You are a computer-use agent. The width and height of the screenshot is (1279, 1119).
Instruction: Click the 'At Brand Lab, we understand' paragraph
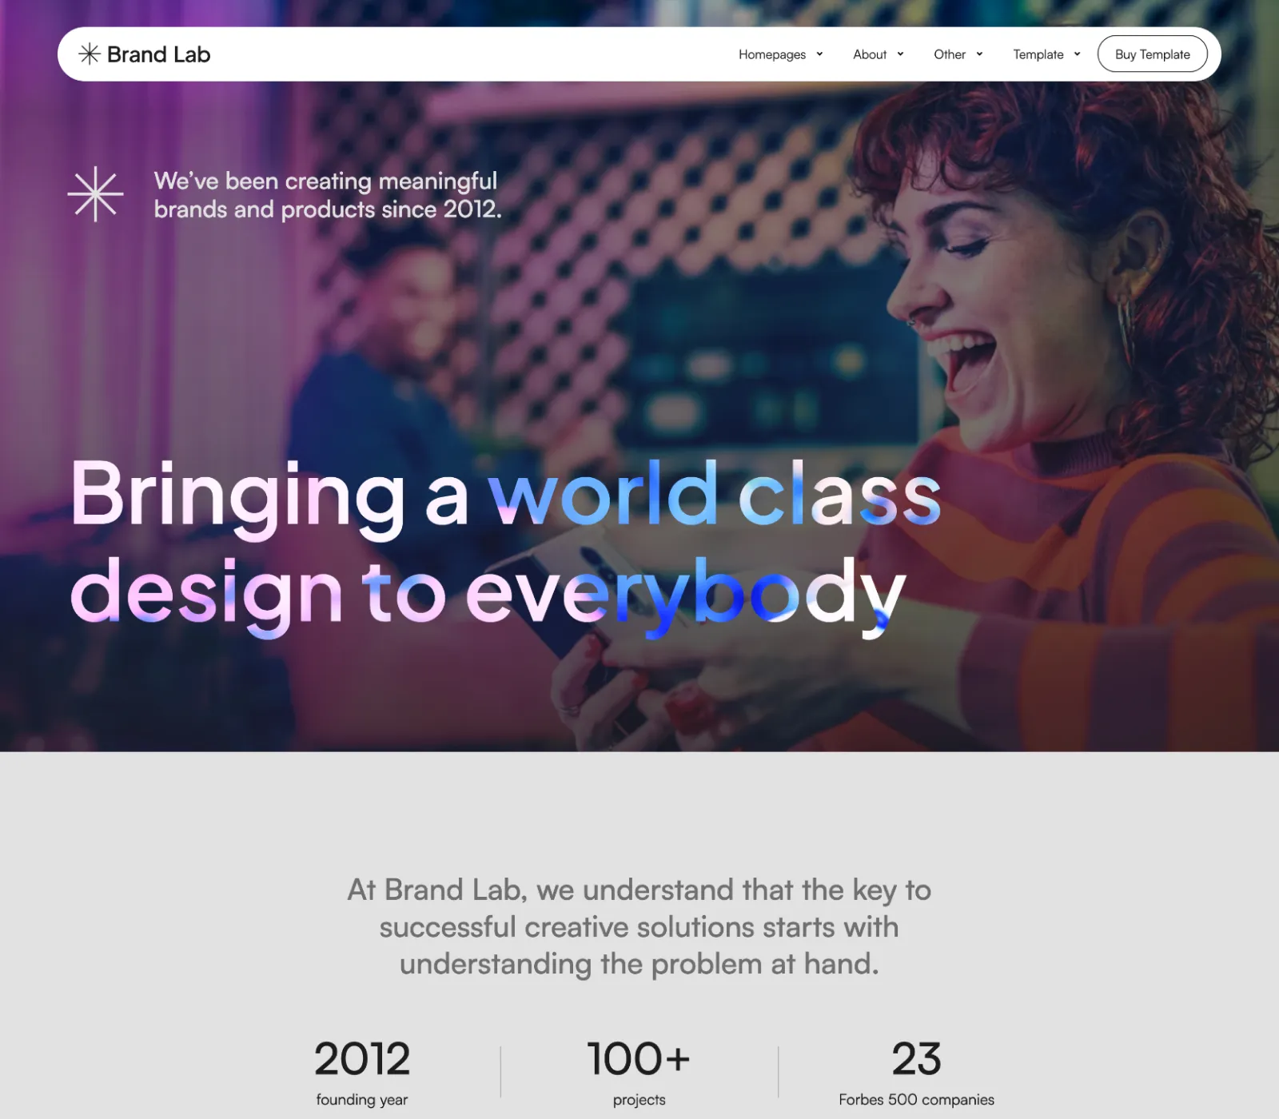coord(639,926)
